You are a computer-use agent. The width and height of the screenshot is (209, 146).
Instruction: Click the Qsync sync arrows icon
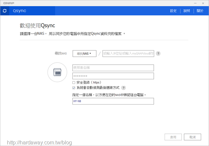[x=5, y=11]
